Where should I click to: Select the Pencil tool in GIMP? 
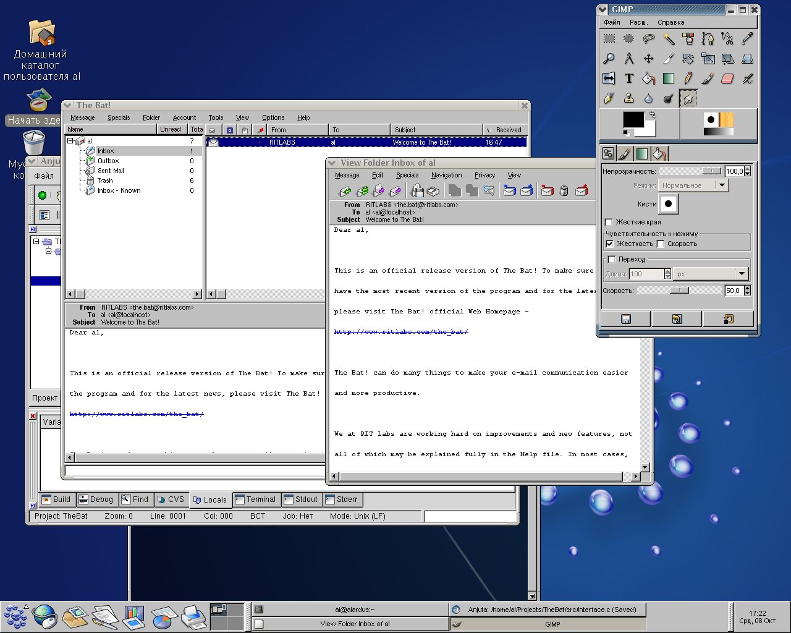688,79
